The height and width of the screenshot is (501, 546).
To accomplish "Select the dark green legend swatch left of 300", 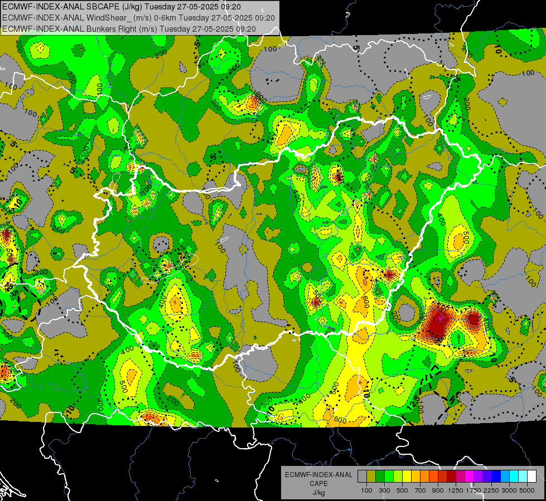I will [x=380, y=477].
